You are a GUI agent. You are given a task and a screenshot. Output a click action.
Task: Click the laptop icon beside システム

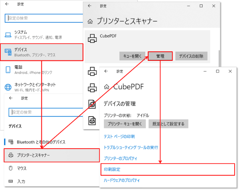click(x=8, y=35)
